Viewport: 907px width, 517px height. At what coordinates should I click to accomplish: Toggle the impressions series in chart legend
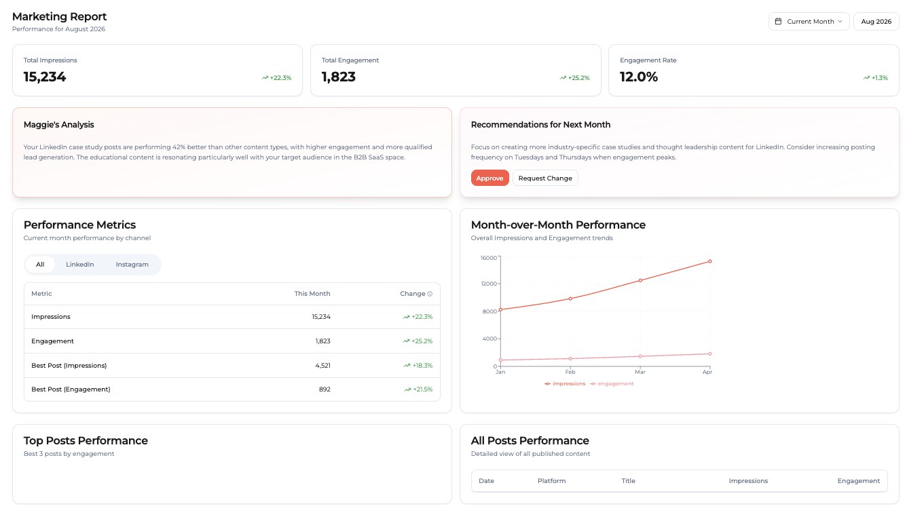pyautogui.click(x=565, y=384)
